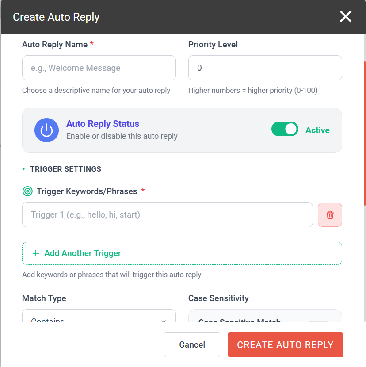Viewport: 366px width, 367px height.
Task: Click the Priority Level number field
Action: pyautogui.click(x=265, y=68)
